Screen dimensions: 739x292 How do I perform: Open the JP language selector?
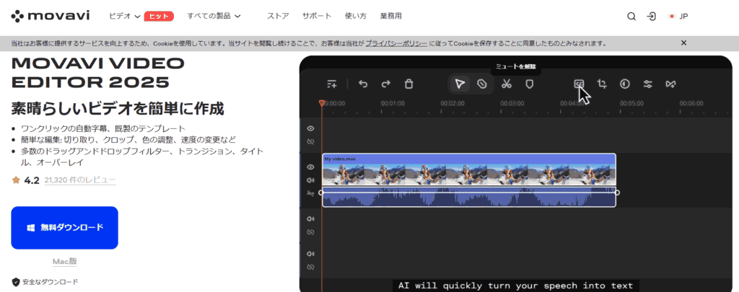coord(678,16)
